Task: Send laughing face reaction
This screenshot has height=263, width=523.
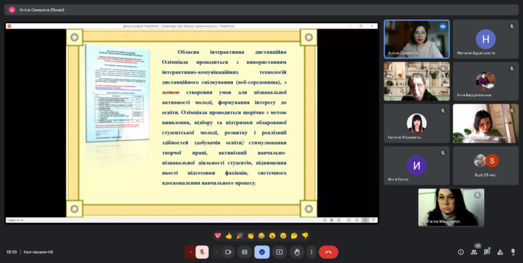Action: pyautogui.click(x=261, y=236)
